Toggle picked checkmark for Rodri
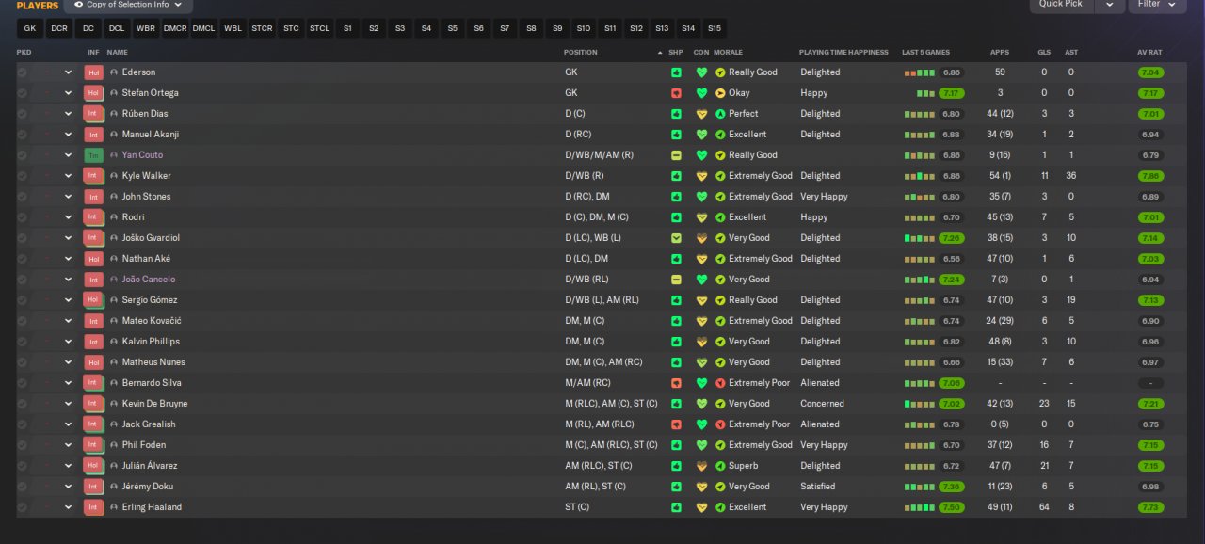The height and width of the screenshot is (544, 1205). coord(23,217)
